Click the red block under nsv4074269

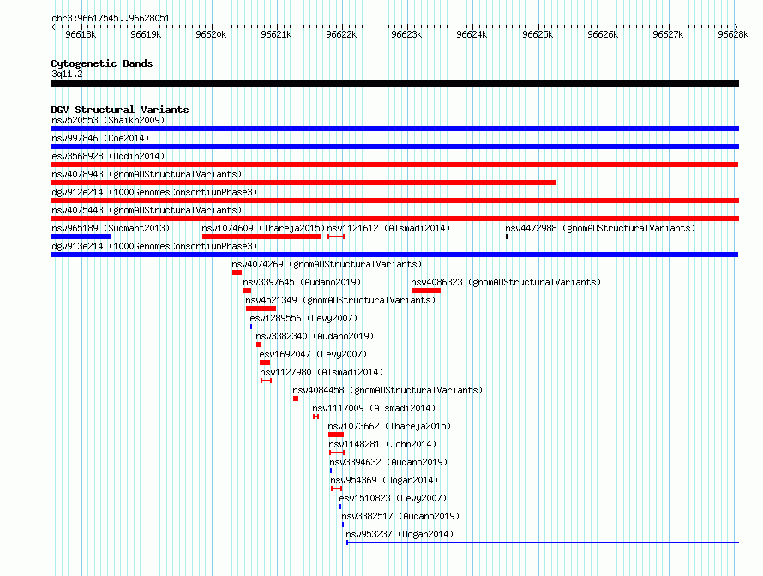[x=237, y=273]
